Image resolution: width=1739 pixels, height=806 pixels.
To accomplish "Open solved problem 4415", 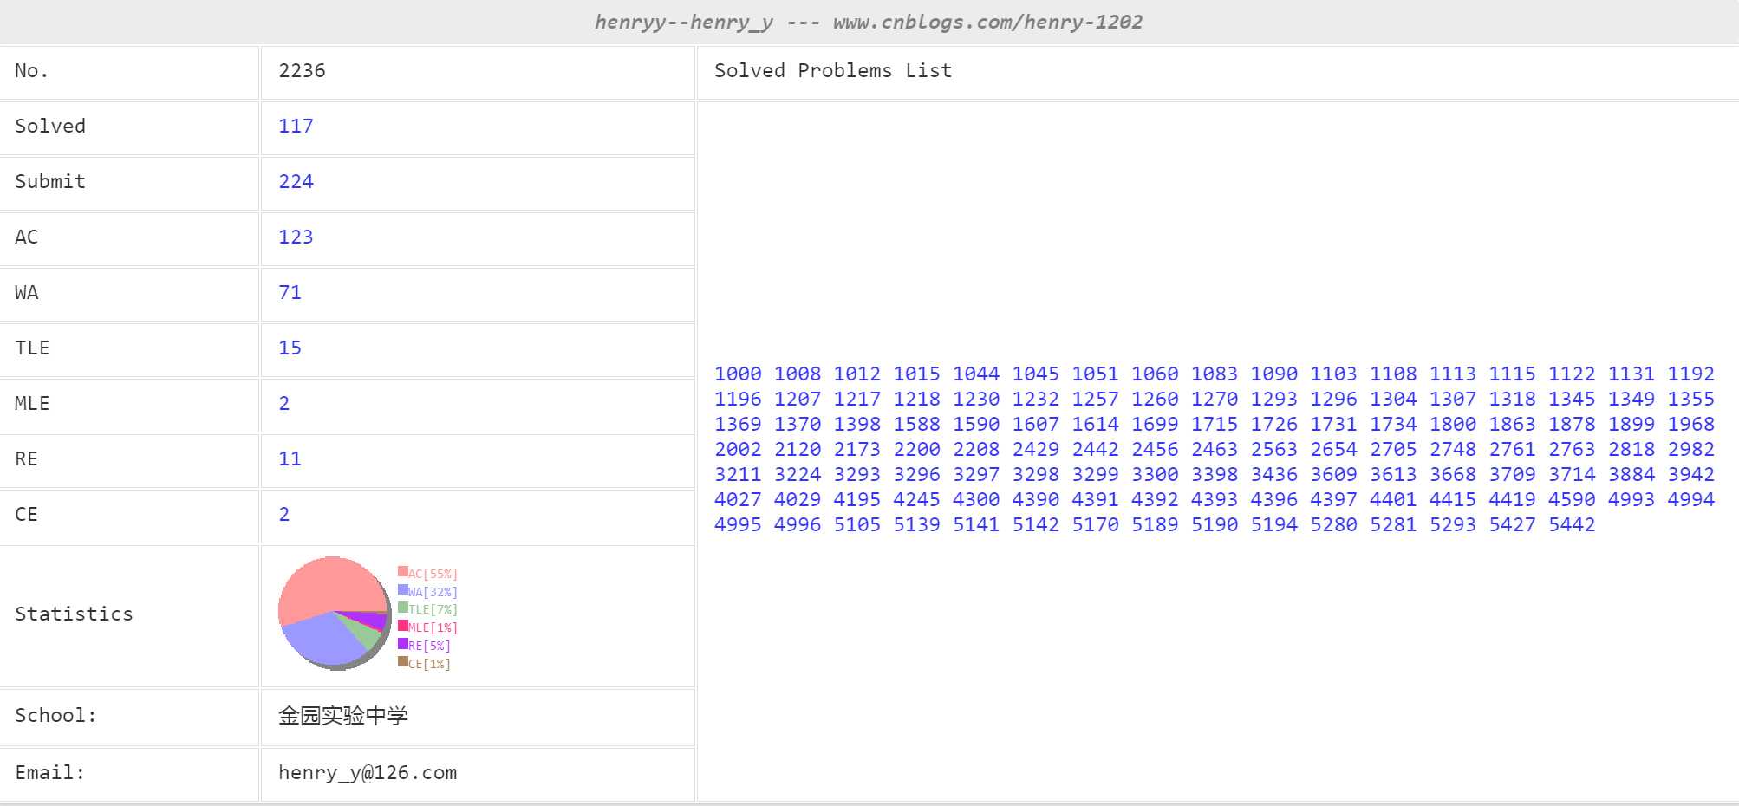I will (x=1453, y=500).
